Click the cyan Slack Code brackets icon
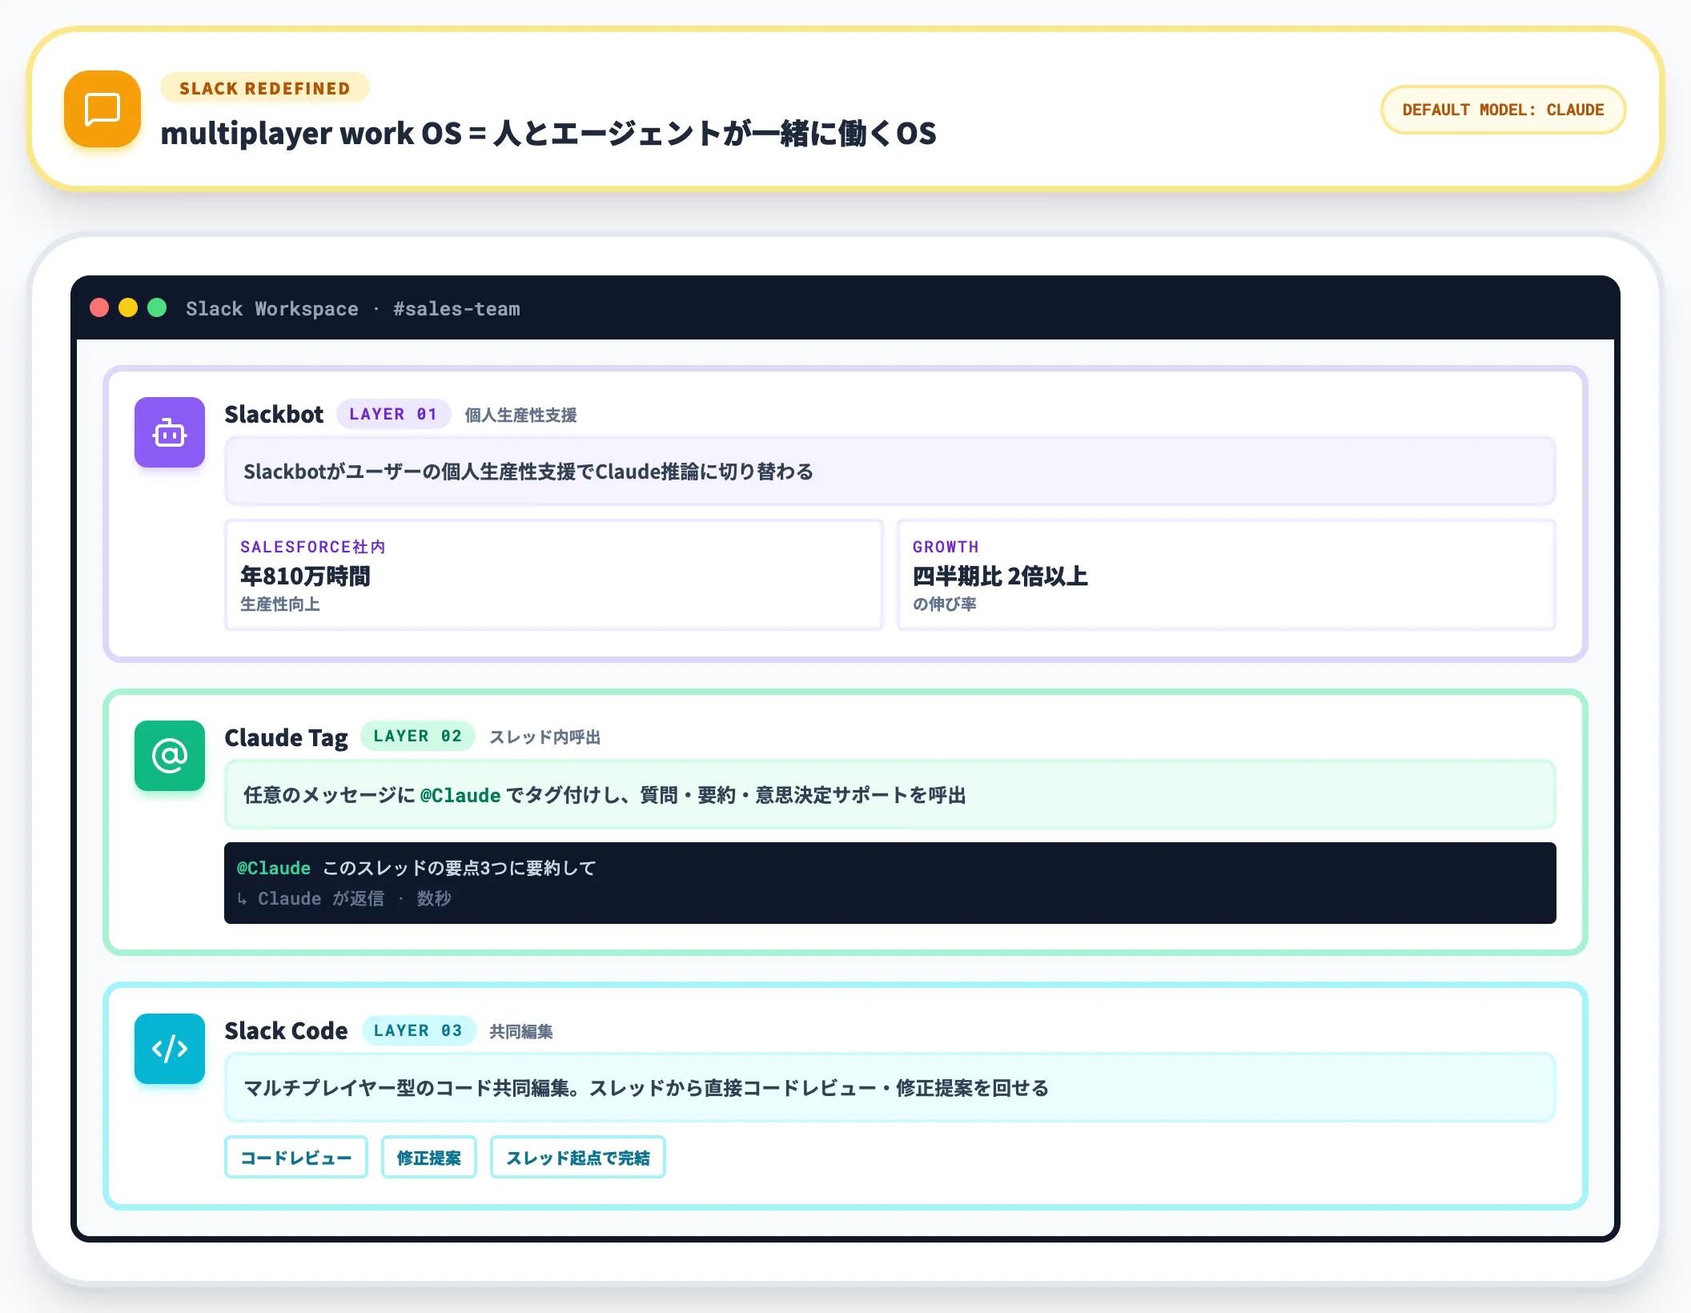The height and width of the screenshot is (1313, 1691). point(170,1049)
